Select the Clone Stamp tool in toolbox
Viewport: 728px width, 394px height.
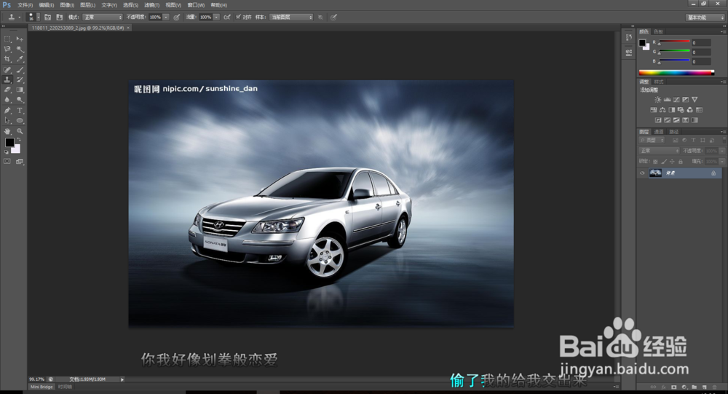[7, 80]
